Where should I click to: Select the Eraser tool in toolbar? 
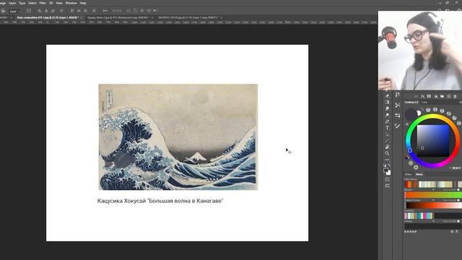coord(387,95)
